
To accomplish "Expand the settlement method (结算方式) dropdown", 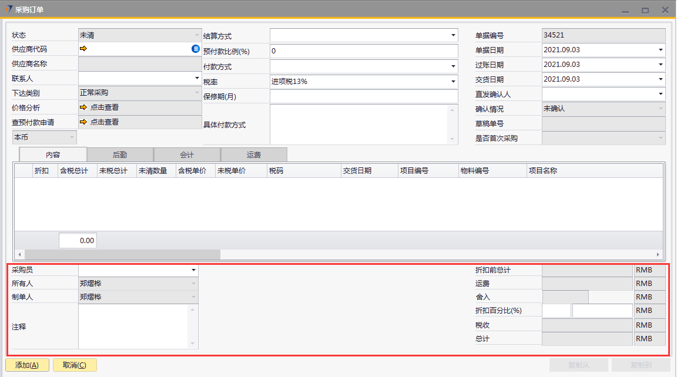I will 453,35.
